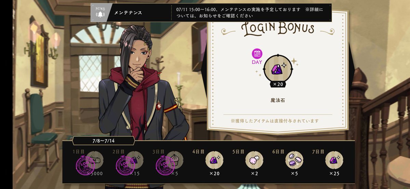Open the メンテナンス news label

[128, 13]
